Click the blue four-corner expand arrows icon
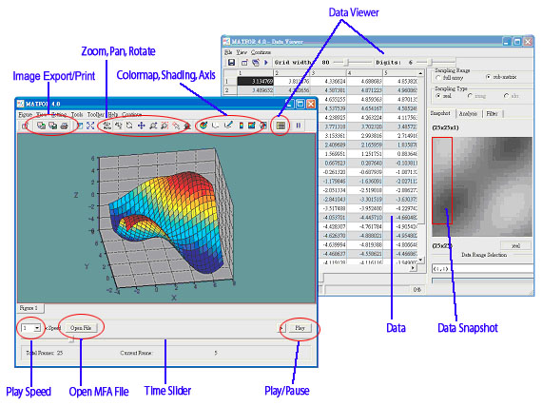Viewport: 542px width, 406px height. point(90,126)
